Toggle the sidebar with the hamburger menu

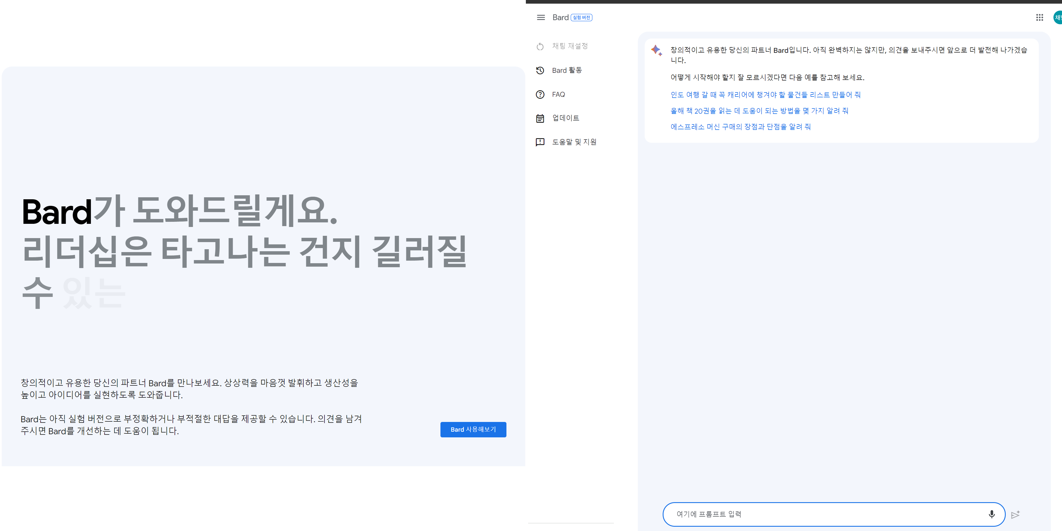pyautogui.click(x=540, y=17)
